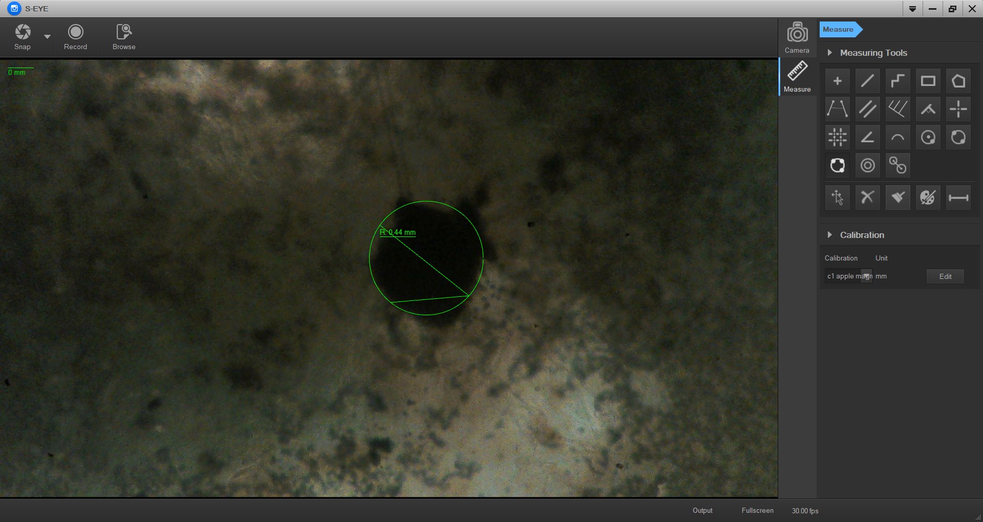
Task: Show the crosshair overlay tool
Action: [958, 109]
